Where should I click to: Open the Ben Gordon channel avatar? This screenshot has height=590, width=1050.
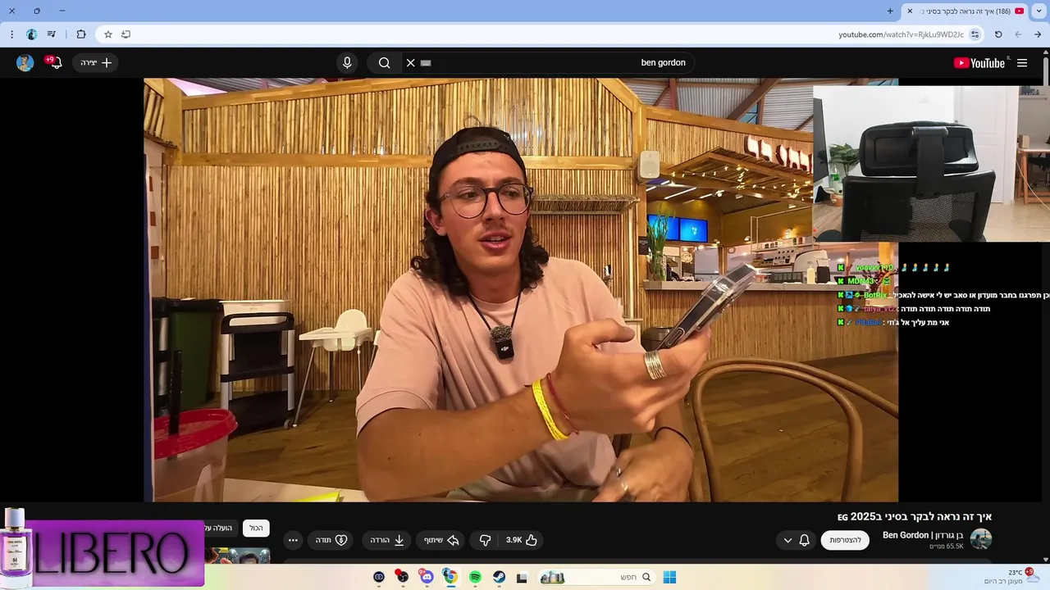[981, 539]
